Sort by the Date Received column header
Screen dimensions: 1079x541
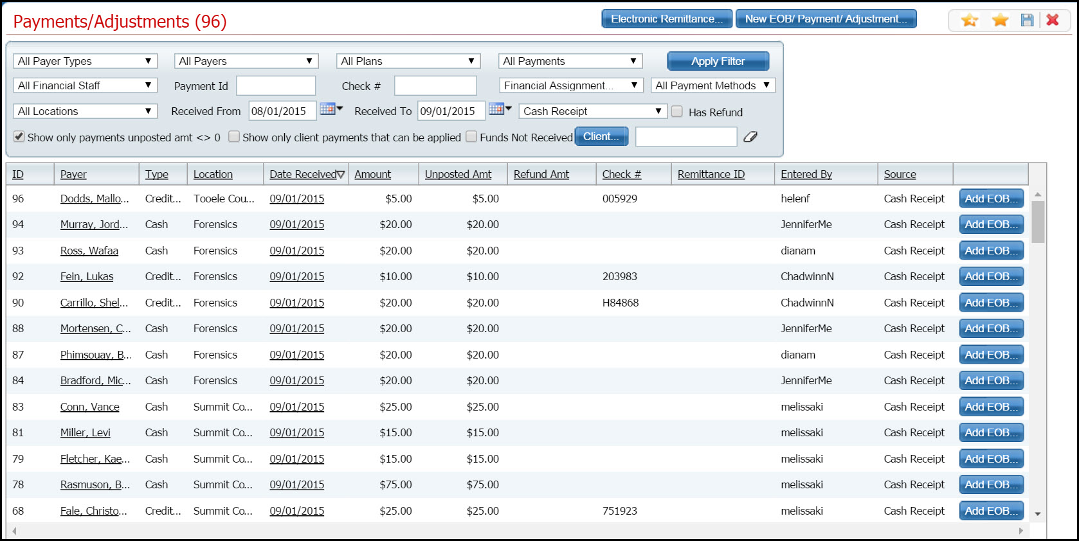coord(303,174)
